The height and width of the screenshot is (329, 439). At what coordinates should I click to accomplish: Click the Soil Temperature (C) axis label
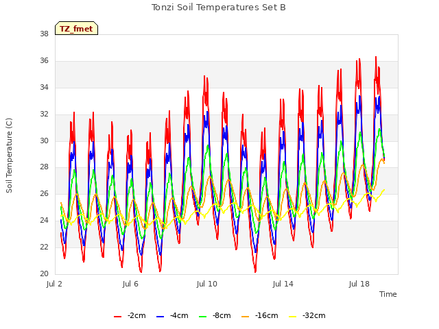tap(9, 156)
